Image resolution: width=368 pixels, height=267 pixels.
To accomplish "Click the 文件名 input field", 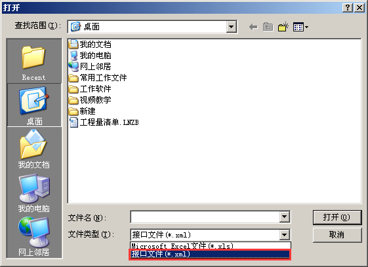I will [x=205, y=217].
